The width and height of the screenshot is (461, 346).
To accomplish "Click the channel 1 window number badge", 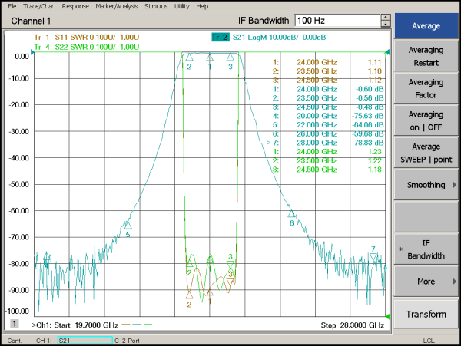I will coord(14,324).
